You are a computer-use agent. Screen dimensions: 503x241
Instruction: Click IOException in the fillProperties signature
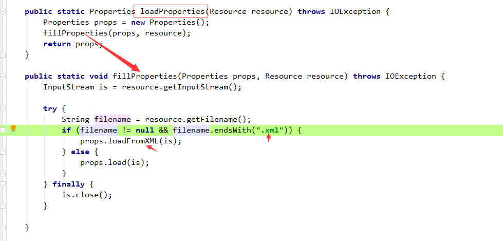(x=411, y=77)
